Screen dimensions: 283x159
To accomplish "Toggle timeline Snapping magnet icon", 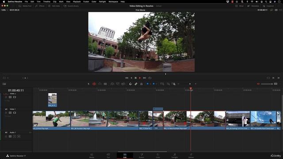I will [x=130, y=84].
